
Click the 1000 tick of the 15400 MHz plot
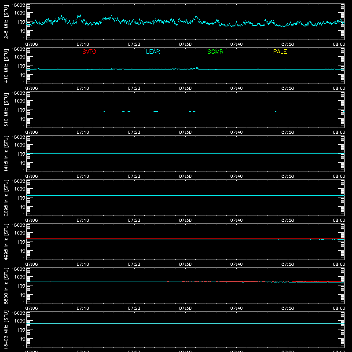(x=20, y=321)
